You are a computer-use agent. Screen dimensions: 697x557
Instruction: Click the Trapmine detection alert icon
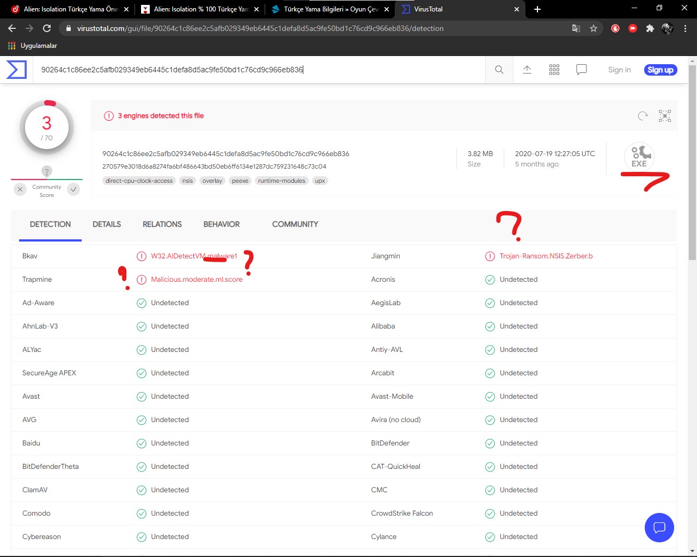142,280
